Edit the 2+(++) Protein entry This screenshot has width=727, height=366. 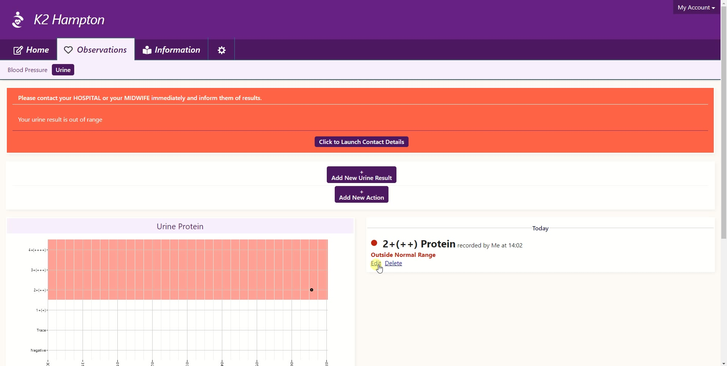point(376,263)
